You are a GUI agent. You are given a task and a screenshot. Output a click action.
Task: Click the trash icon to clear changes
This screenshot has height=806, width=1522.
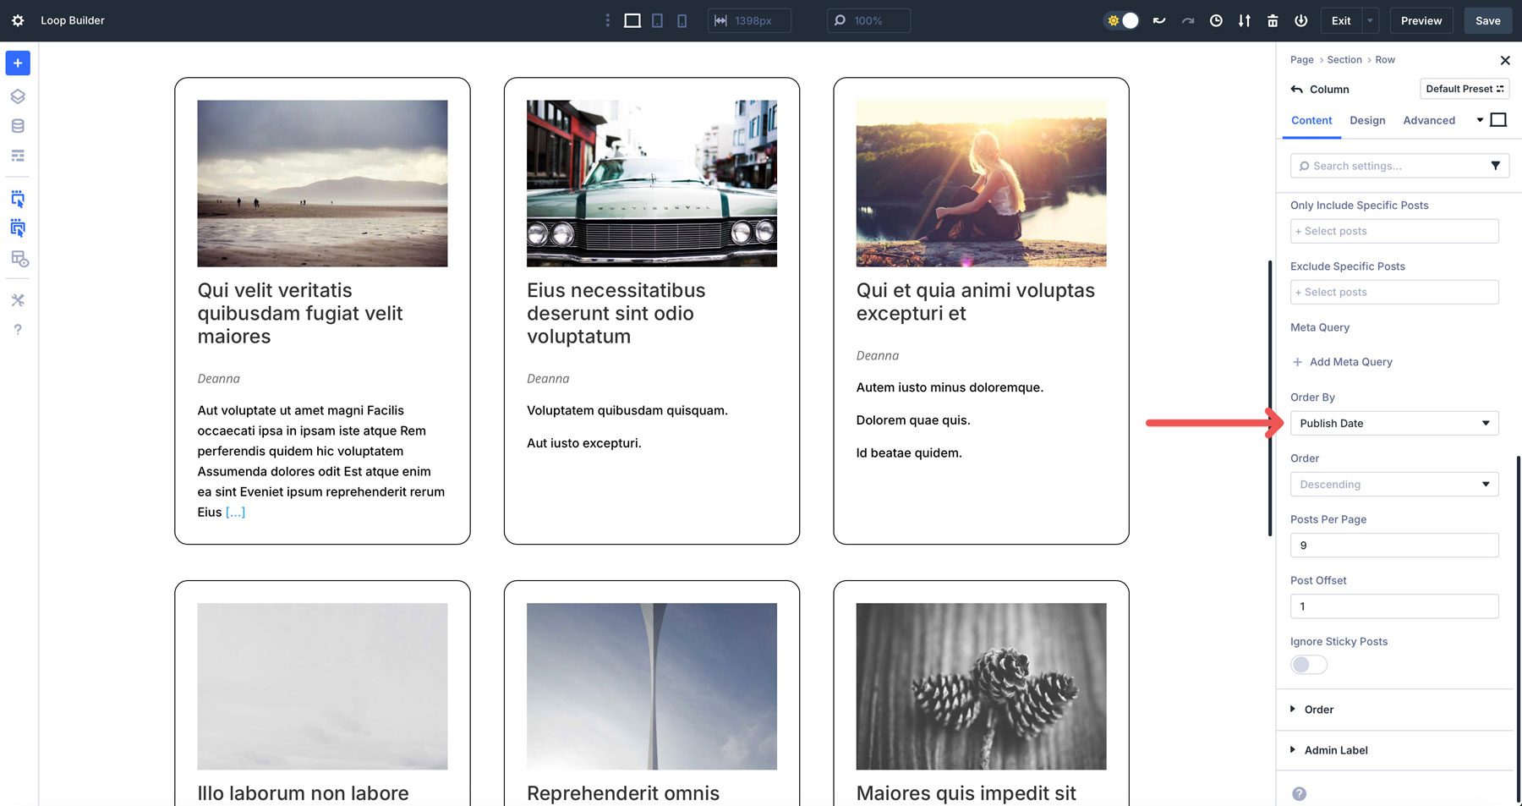[1273, 19]
